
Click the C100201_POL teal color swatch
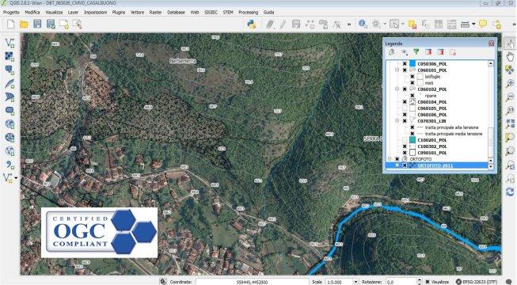(412, 140)
